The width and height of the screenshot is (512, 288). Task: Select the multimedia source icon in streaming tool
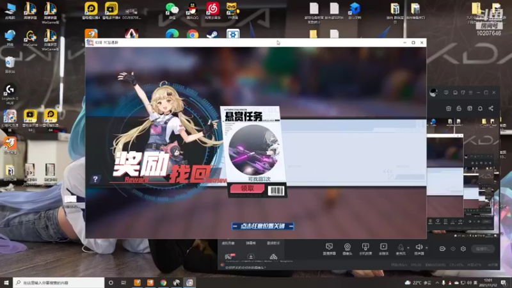[x=383, y=248]
